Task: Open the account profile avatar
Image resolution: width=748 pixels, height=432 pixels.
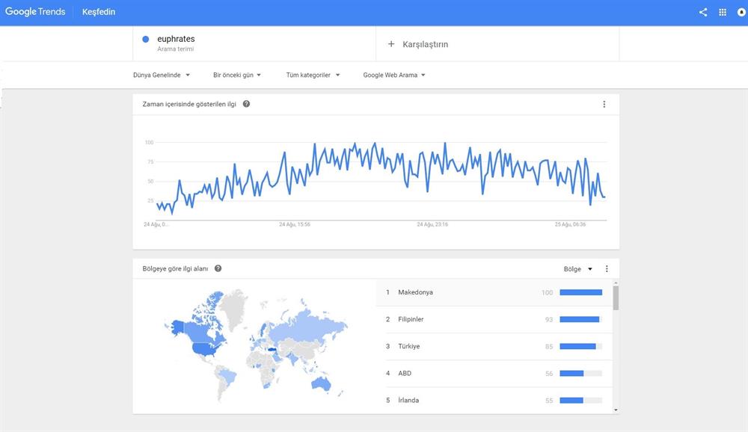Action: coord(741,12)
